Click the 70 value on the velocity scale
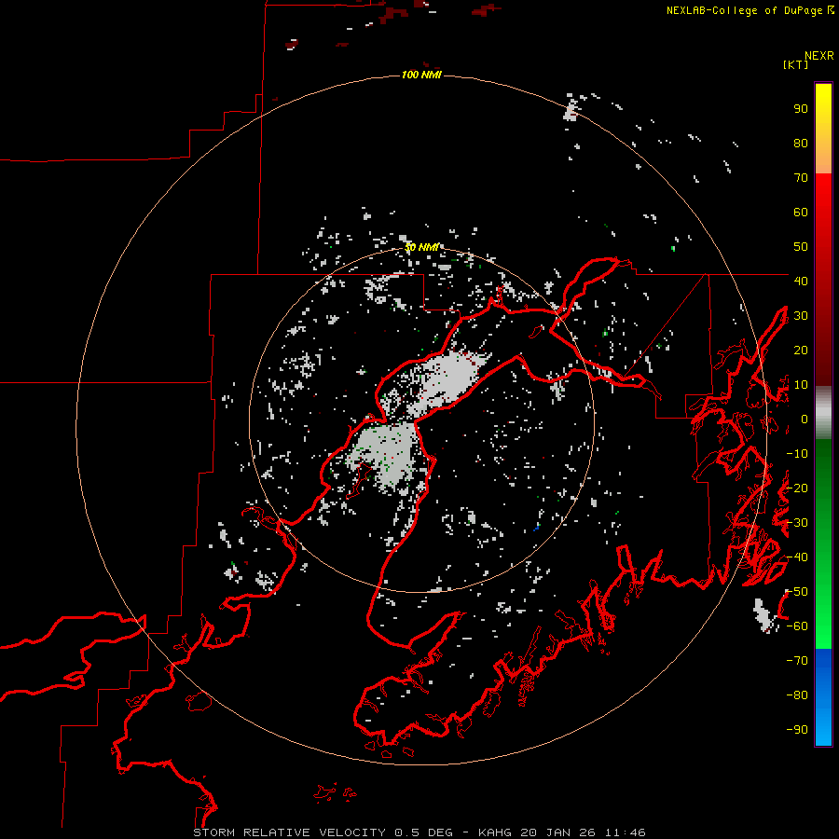The width and height of the screenshot is (839, 839). pyautogui.click(x=801, y=178)
